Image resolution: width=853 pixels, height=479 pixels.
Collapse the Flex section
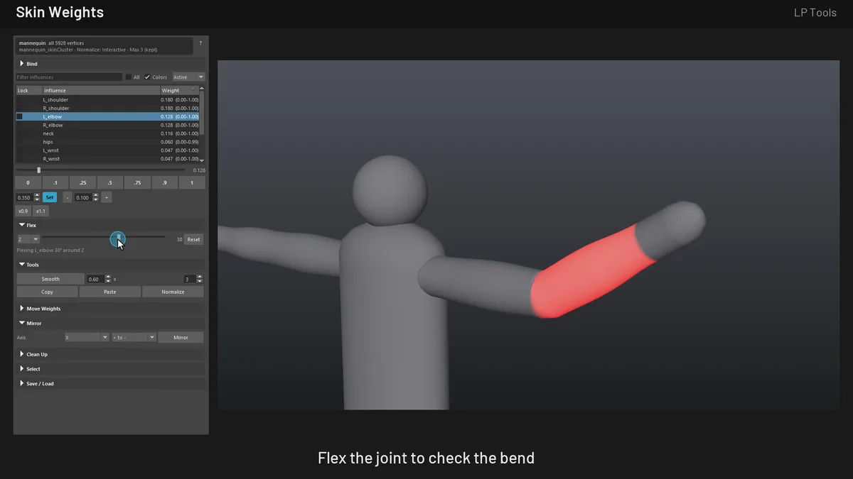[110, 225]
